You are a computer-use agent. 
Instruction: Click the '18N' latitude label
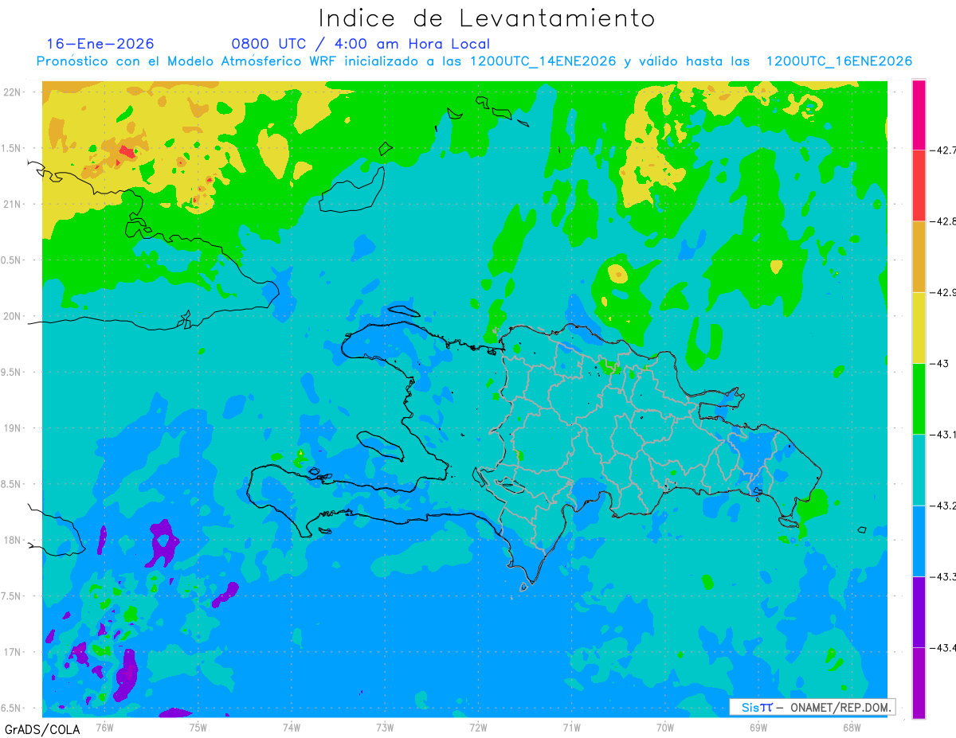[x=12, y=540]
